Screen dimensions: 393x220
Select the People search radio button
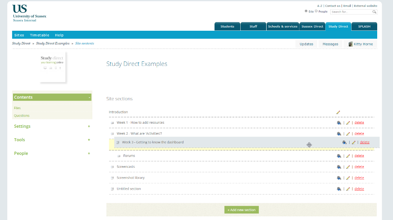[x=316, y=11]
